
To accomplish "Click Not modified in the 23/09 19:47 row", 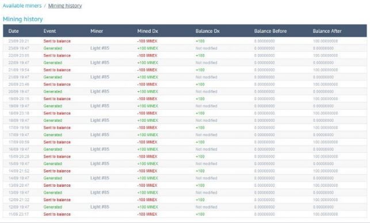I will [206, 48].
